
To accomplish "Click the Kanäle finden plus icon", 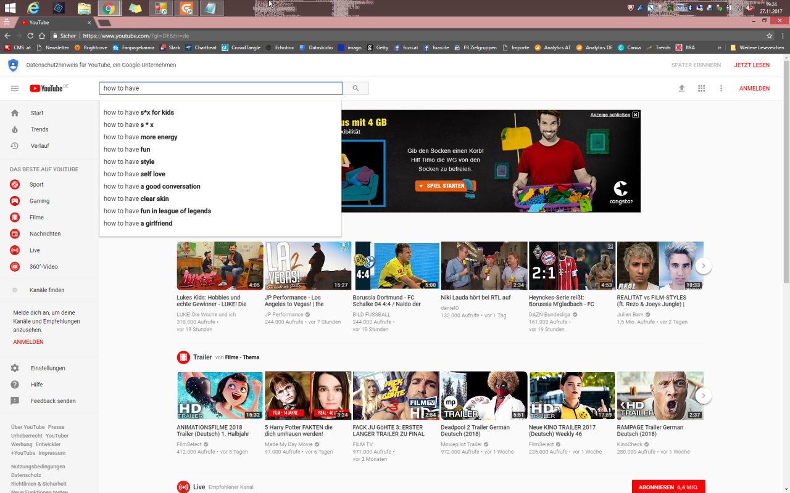I will coord(15,290).
